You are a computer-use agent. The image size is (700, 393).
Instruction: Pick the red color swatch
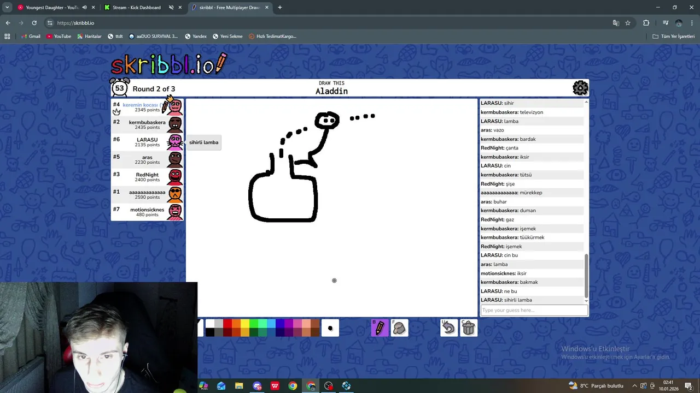227,324
